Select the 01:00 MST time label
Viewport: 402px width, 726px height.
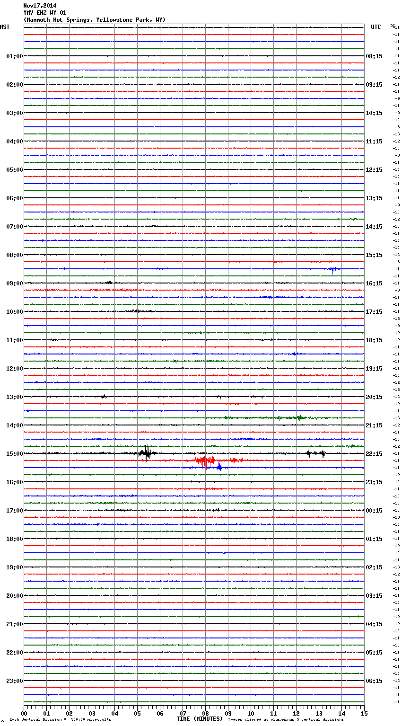(x=14, y=56)
